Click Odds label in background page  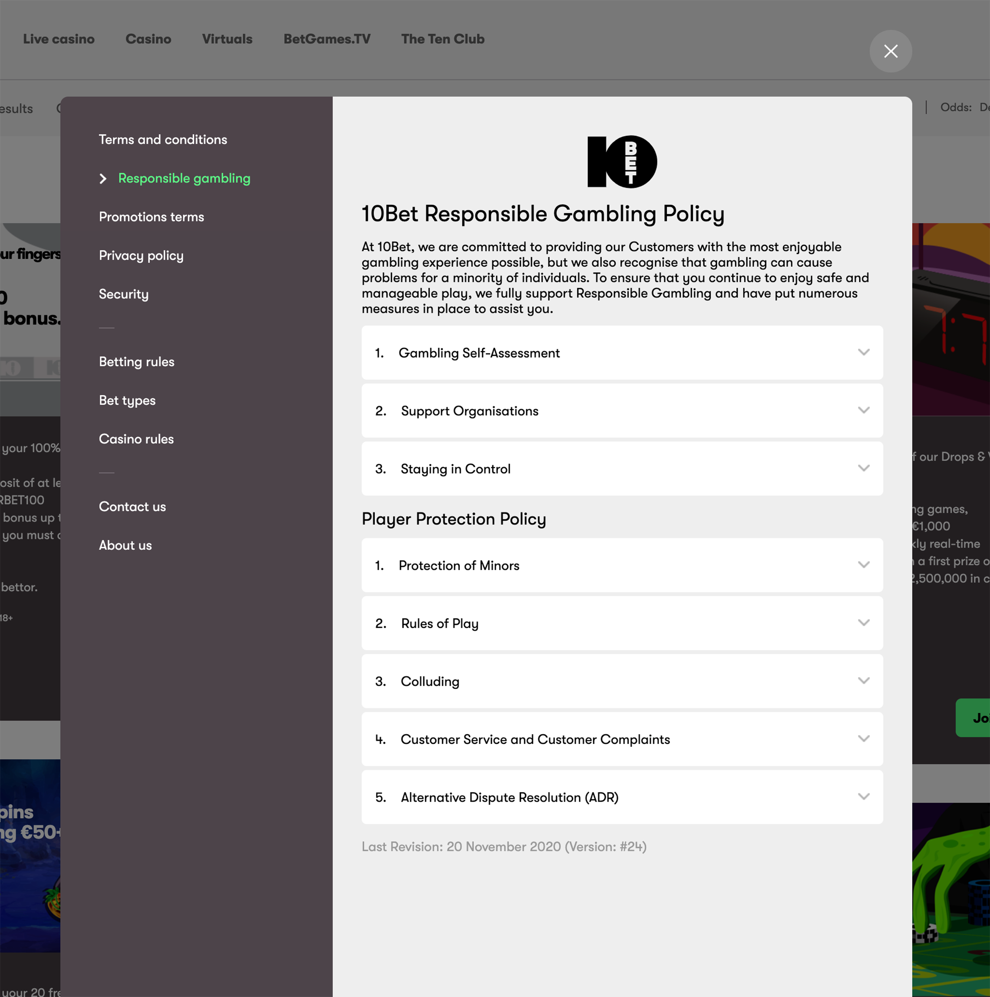[956, 107]
